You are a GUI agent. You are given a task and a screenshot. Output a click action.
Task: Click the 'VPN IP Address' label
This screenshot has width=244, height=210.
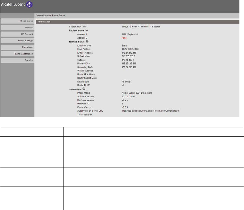click(85, 71)
